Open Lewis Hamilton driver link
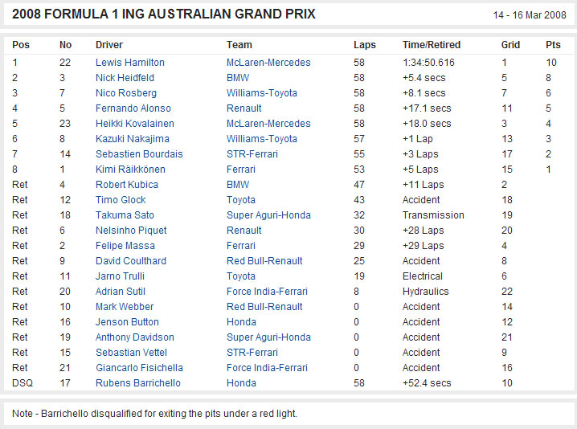The width and height of the screenshot is (577, 429). [130, 63]
